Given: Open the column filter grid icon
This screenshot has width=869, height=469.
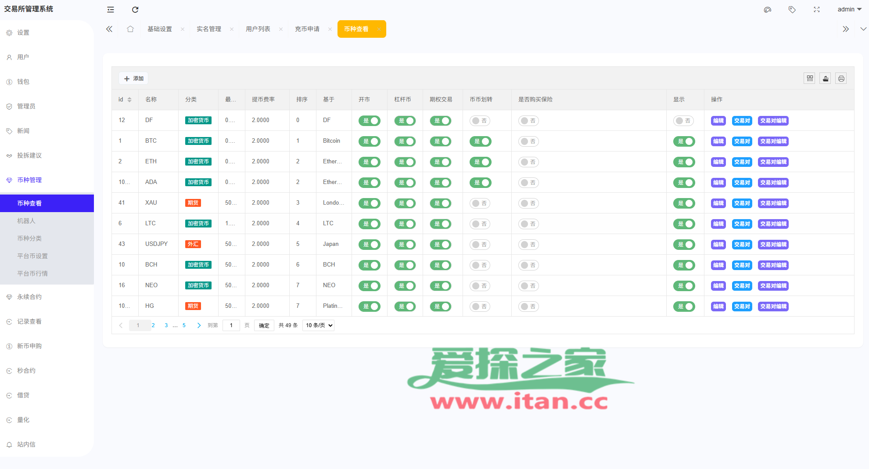Looking at the screenshot, I should [810, 79].
